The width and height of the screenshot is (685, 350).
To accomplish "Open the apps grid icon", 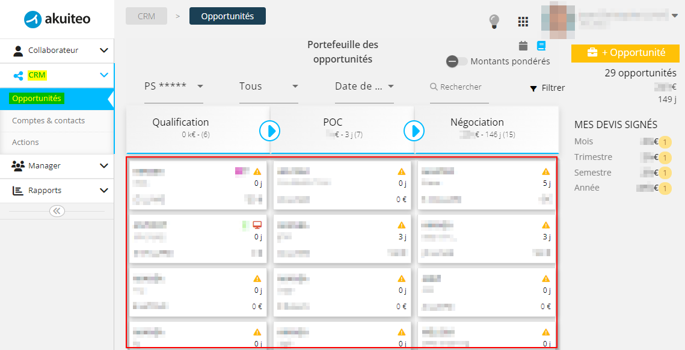I will coord(523,22).
